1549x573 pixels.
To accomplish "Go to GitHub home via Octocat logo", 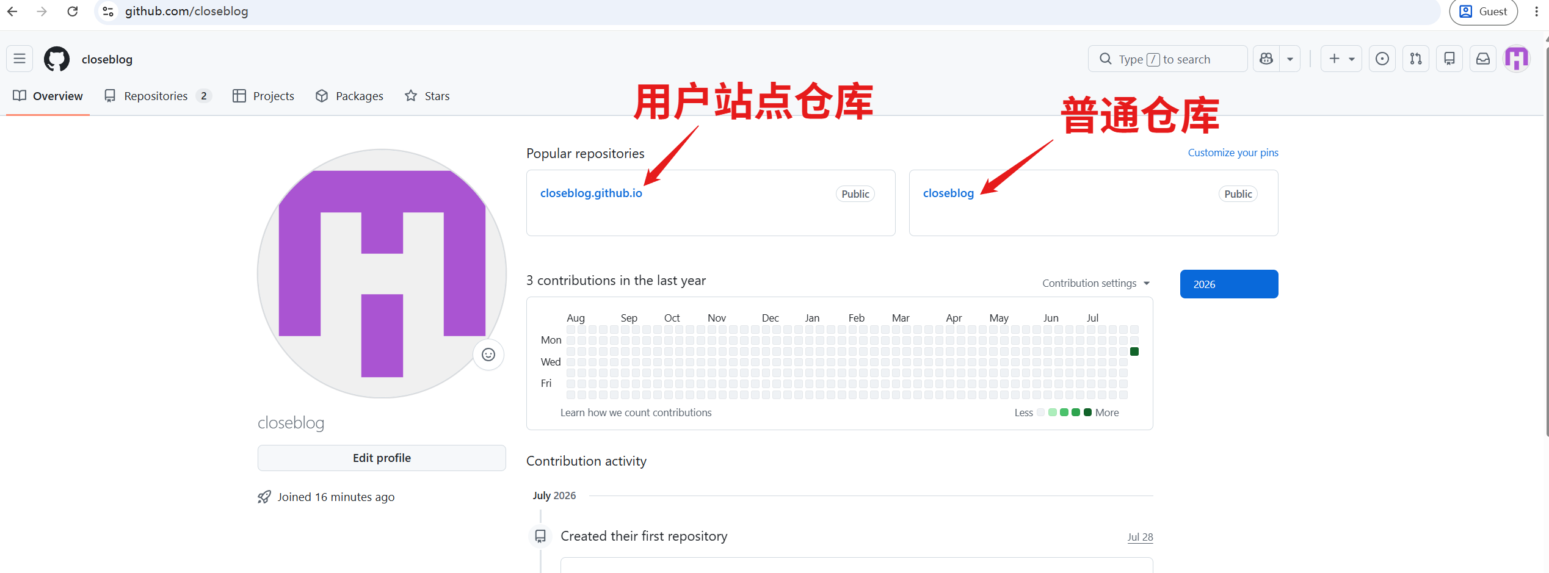I will point(57,59).
